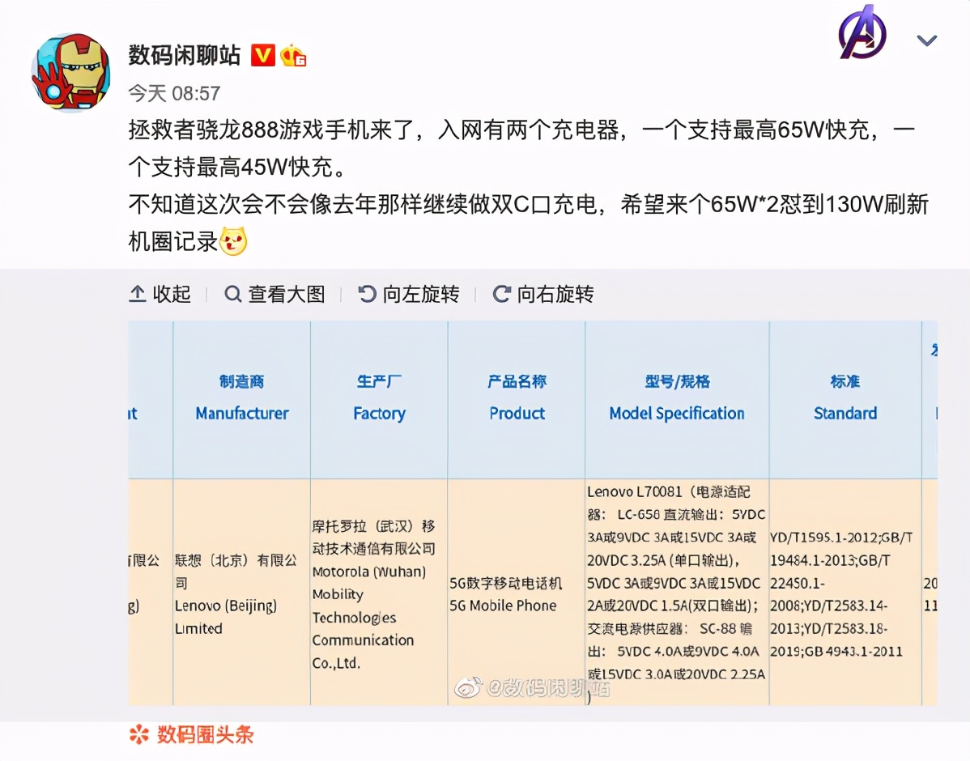Click the Standard column header

[845, 400]
